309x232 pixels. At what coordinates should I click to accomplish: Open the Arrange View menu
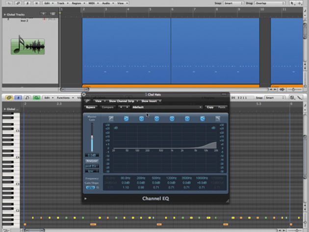[x=123, y=3]
